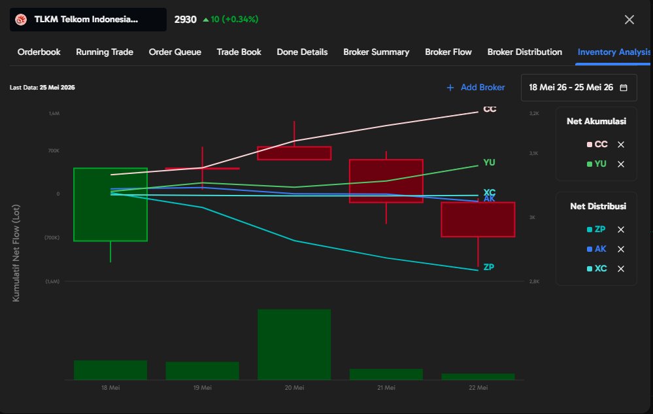Click the 21 Mei volume bar
The image size is (653, 414).
tap(386, 375)
